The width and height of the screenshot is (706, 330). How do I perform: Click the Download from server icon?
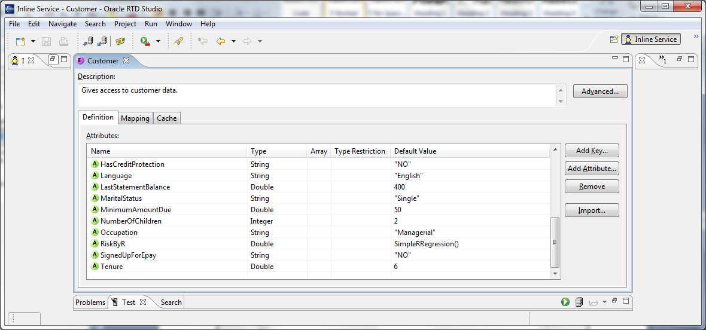pos(102,41)
